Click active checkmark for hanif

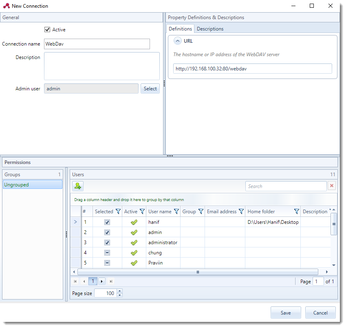point(134,222)
